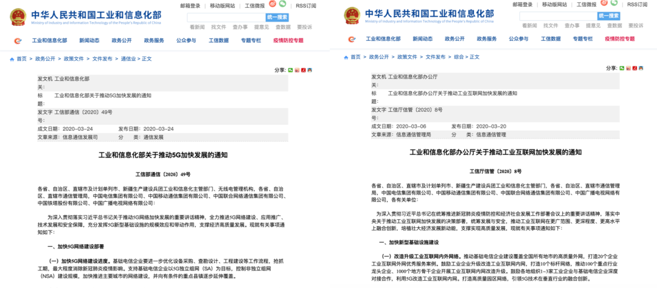Select the 查办事 search category on the left page
The image size is (657, 288).
(x=240, y=27)
